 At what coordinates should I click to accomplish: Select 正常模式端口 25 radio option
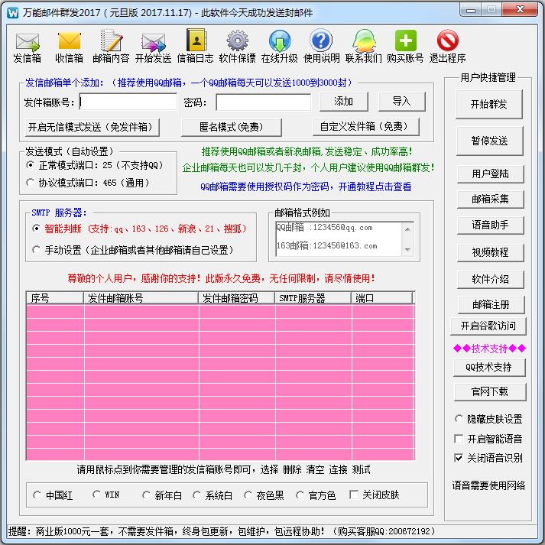pyautogui.click(x=31, y=165)
